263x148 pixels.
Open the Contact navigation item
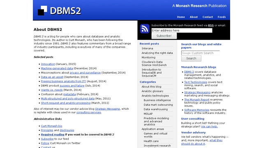(208, 17)
